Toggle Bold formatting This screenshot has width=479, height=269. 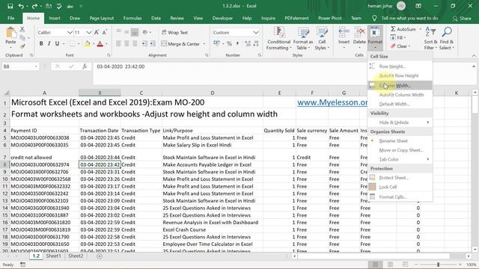(41, 44)
